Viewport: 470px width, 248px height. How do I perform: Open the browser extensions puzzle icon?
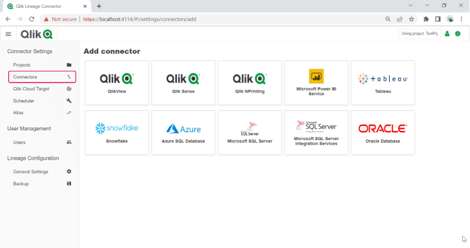pos(426,19)
